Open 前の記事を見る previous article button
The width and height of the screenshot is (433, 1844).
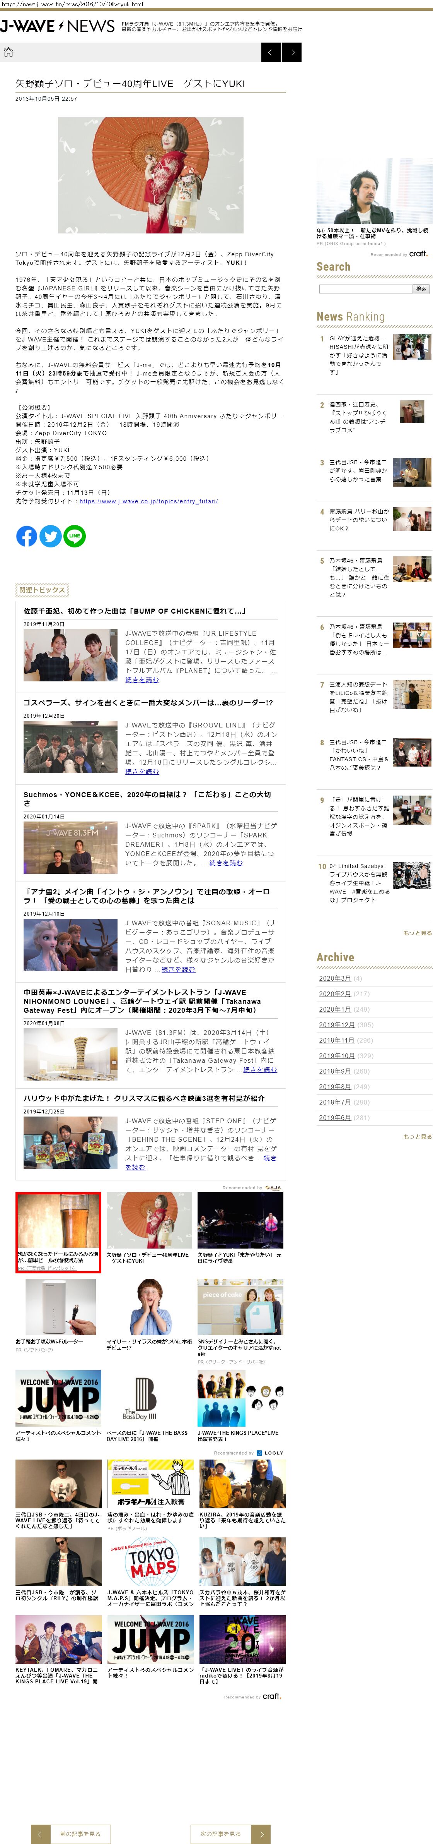pos(80,1833)
